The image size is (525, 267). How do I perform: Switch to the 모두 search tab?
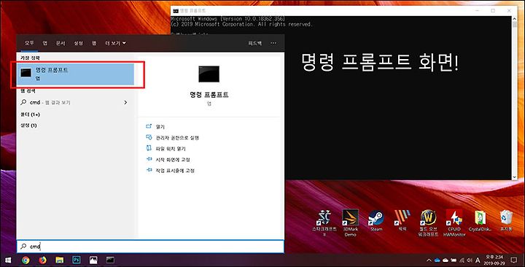click(x=29, y=43)
